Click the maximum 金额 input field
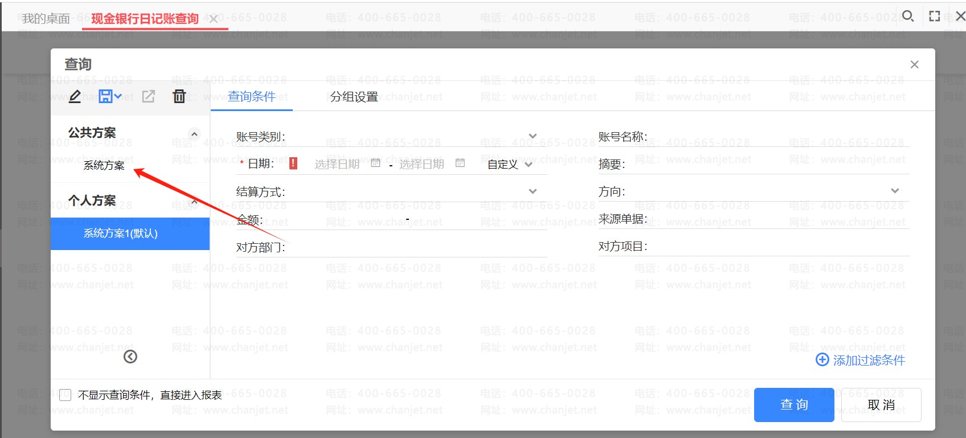The image size is (966, 438). pos(480,219)
